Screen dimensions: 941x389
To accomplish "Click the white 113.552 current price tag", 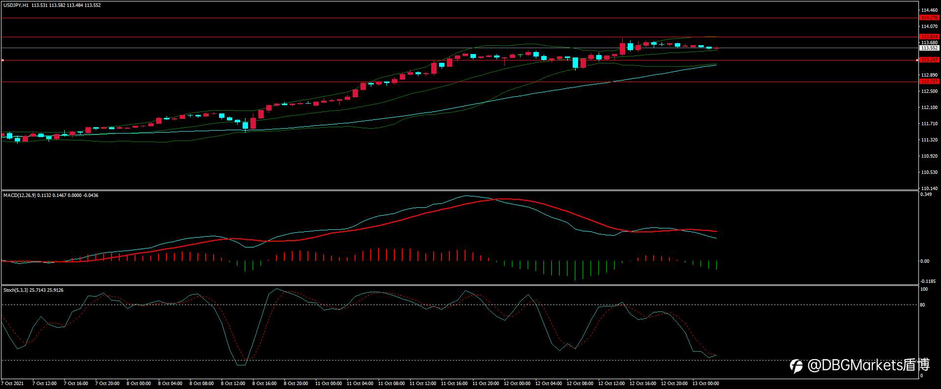I will (x=929, y=48).
